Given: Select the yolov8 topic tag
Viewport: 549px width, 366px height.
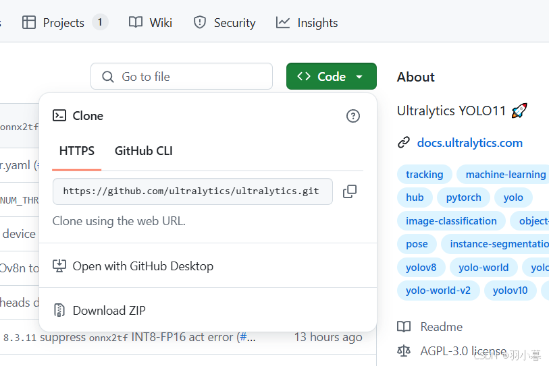Looking at the screenshot, I should [421, 268].
